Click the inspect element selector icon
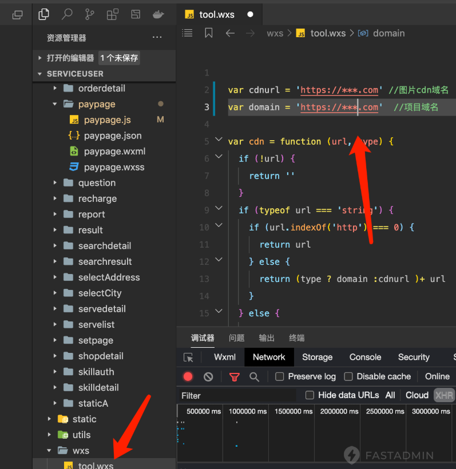 188,357
